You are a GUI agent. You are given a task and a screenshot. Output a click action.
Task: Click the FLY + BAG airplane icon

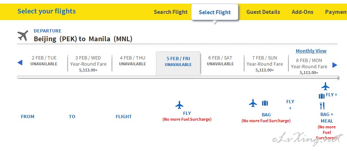pyautogui.click(x=253, y=103)
